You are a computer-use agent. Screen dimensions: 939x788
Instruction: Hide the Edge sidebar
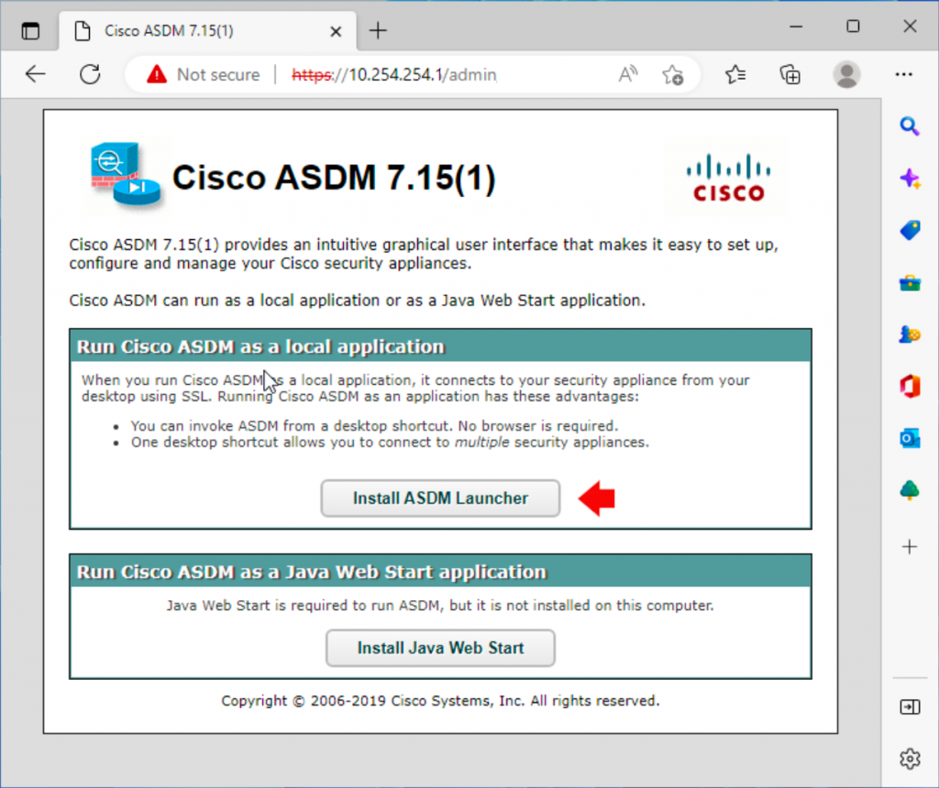click(x=909, y=706)
